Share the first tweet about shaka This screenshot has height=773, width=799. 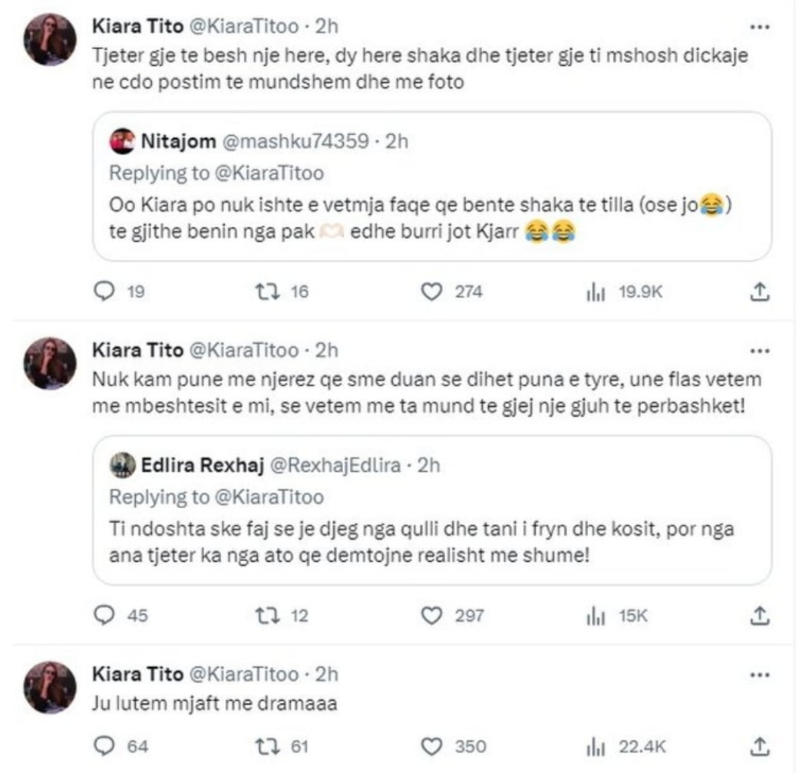pos(758,292)
